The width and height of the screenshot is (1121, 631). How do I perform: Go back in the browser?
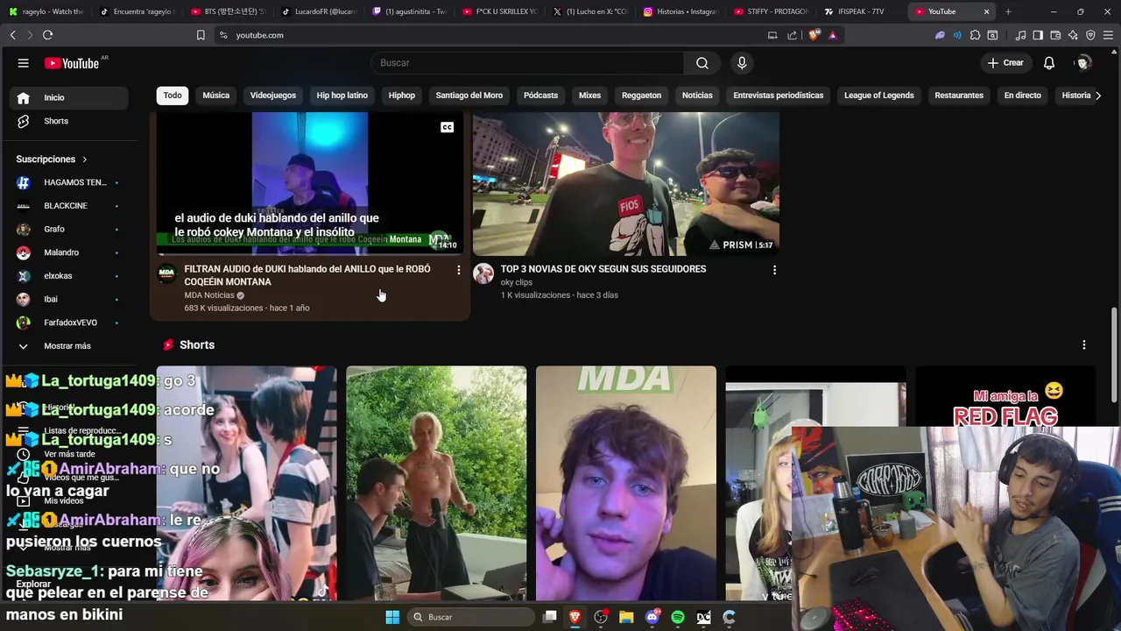pyautogui.click(x=12, y=35)
